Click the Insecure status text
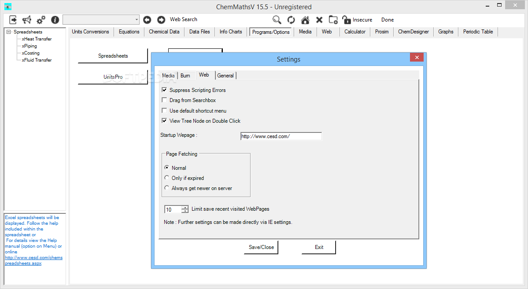 click(x=362, y=20)
